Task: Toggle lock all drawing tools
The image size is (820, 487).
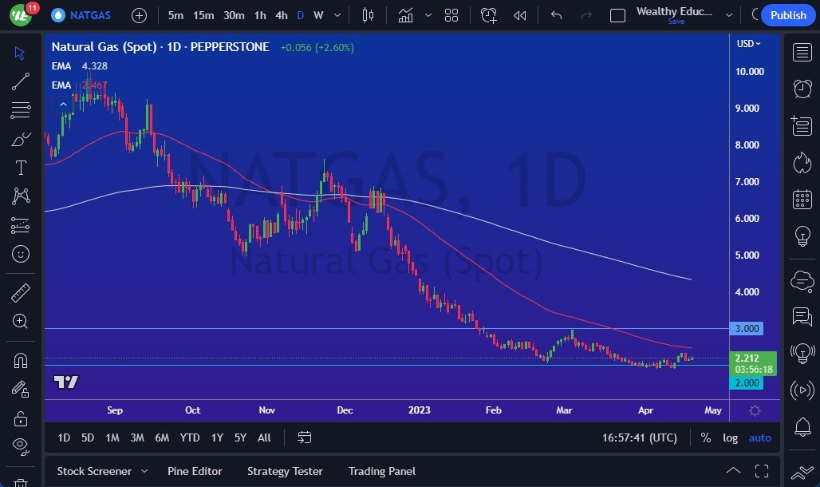Action: tap(21, 418)
